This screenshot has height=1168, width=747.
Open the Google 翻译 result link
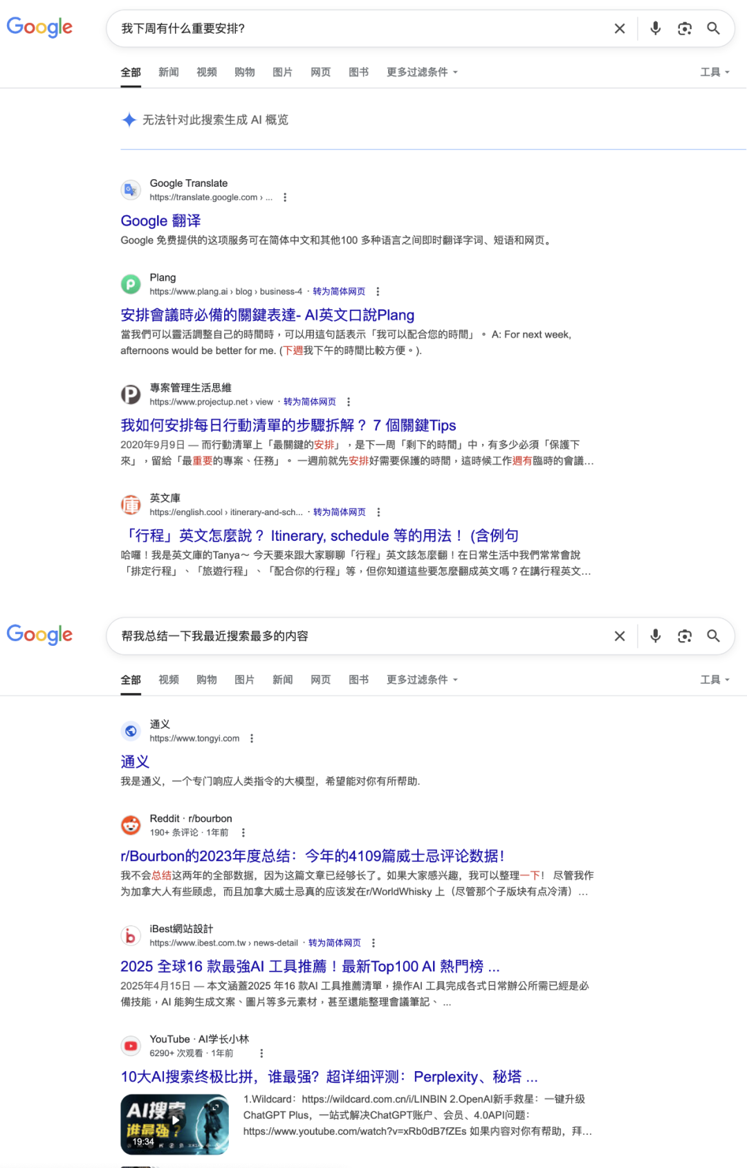pyautogui.click(x=160, y=221)
